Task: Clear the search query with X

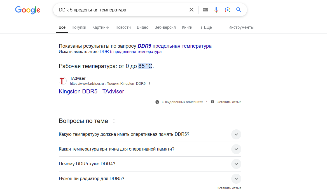Action: pos(191,10)
